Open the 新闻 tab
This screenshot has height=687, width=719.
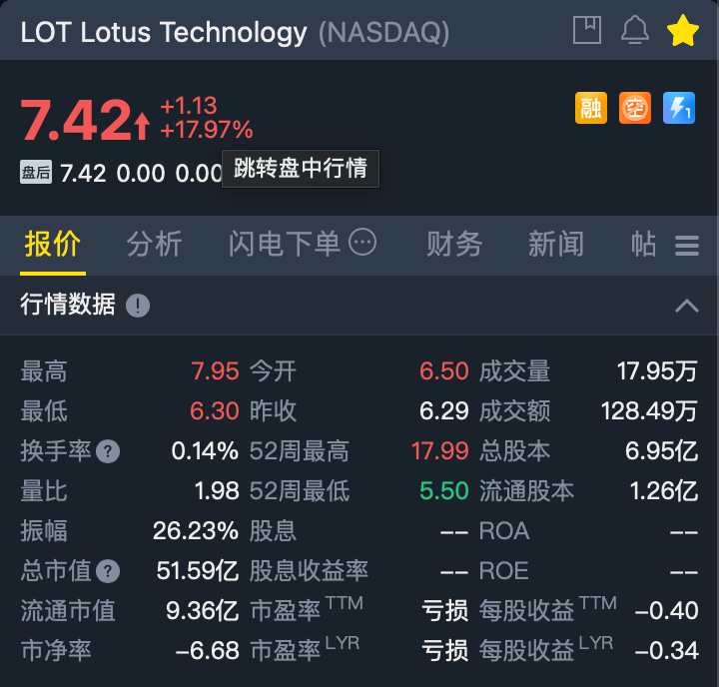click(556, 245)
